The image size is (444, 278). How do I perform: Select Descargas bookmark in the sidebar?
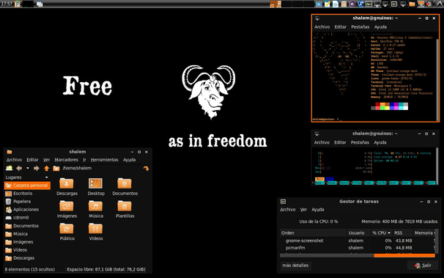[x=27, y=258]
